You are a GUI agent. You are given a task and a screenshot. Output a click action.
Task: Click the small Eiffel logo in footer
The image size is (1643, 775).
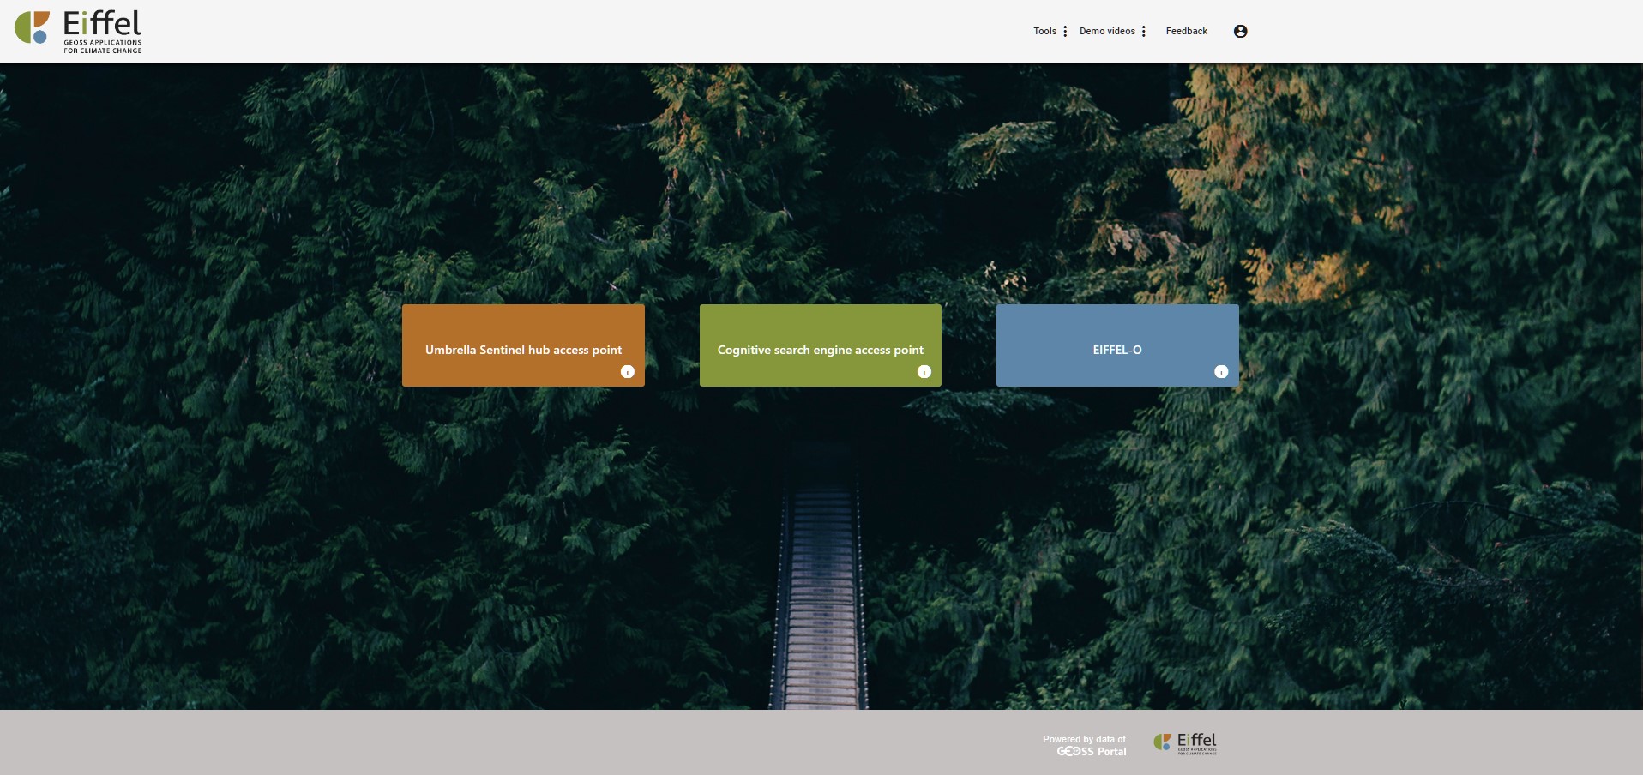pyautogui.click(x=1185, y=743)
